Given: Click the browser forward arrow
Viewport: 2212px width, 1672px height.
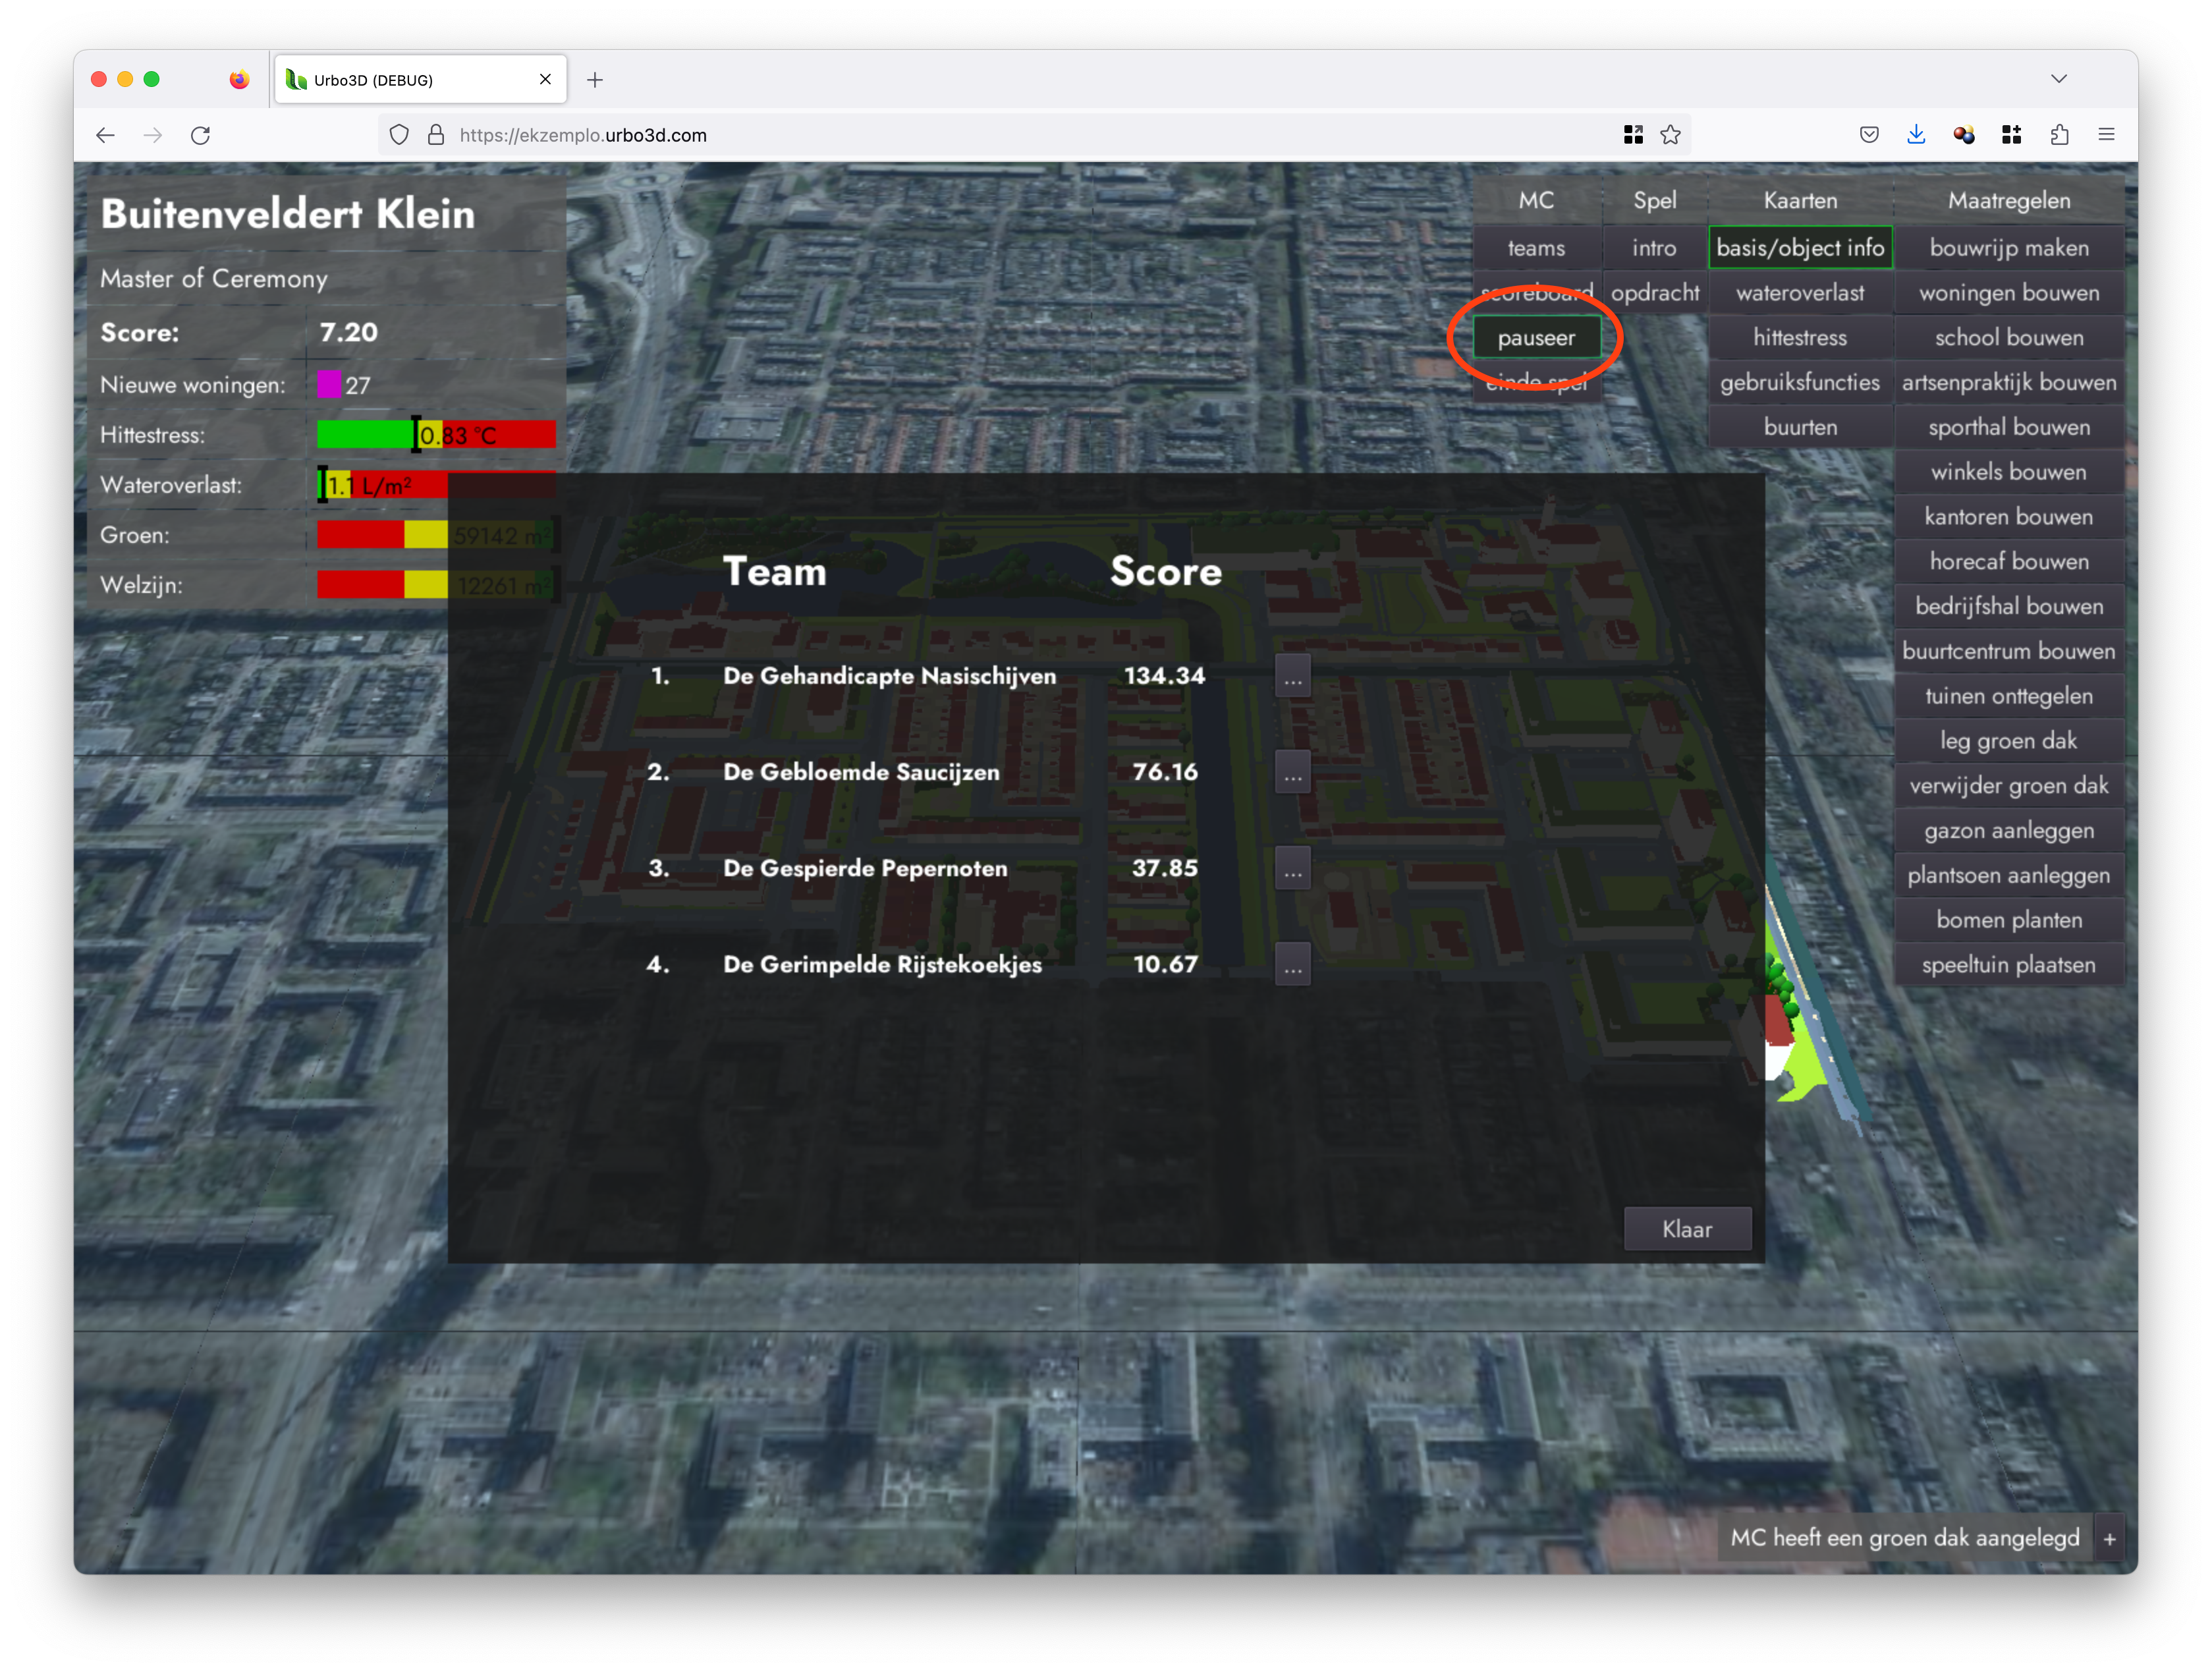Looking at the screenshot, I should pos(153,135).
